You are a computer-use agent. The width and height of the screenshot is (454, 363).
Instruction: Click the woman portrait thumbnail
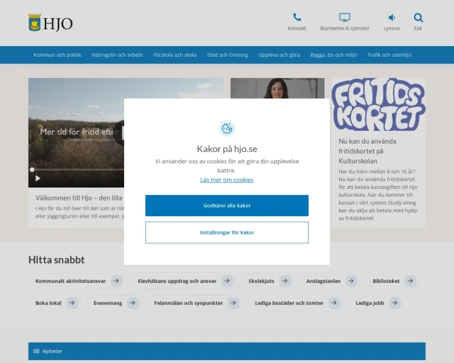point(278,88)
